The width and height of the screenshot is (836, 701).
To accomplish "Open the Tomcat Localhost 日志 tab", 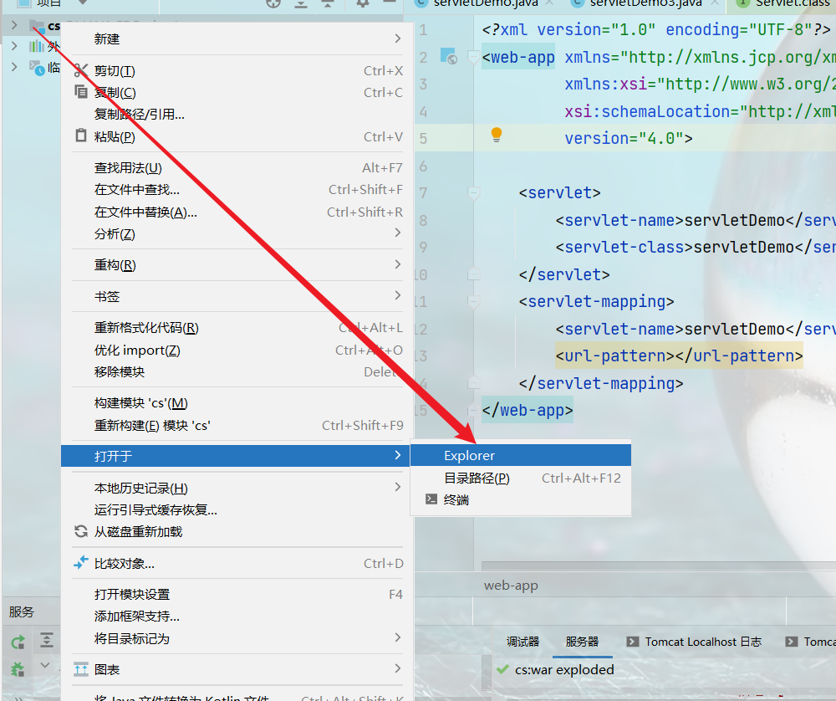I will pos(694,642).
